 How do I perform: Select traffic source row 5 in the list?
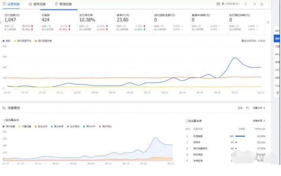tap(225, 161)
